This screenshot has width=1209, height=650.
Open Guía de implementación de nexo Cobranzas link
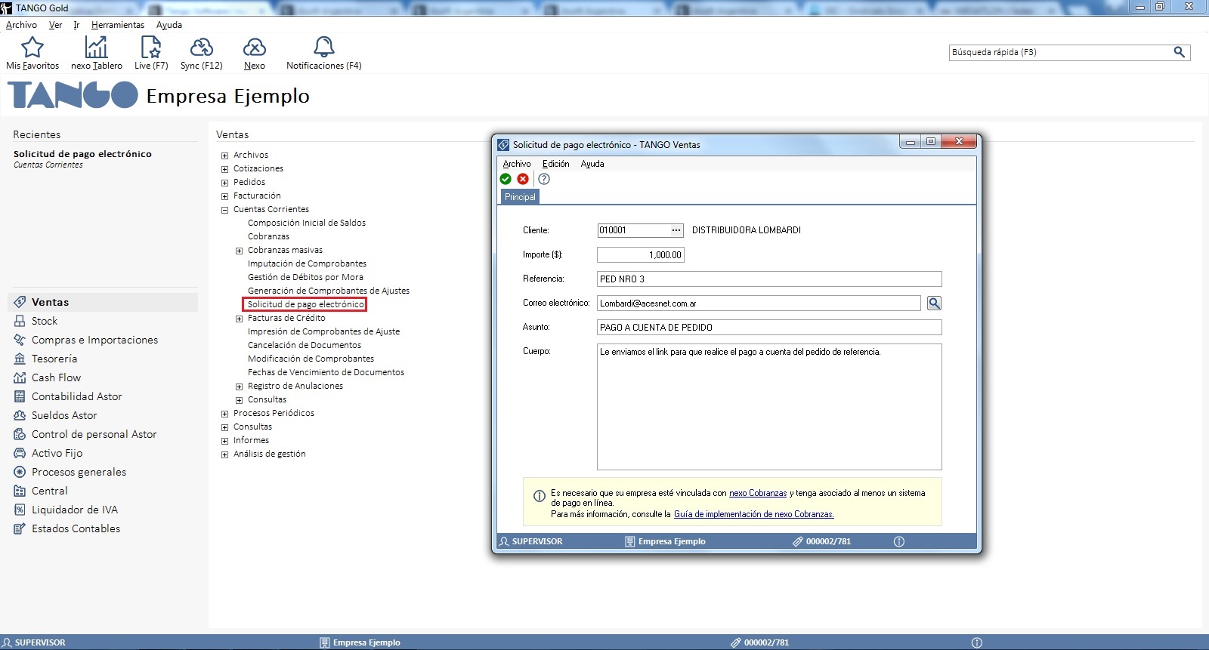click(753, 514)
